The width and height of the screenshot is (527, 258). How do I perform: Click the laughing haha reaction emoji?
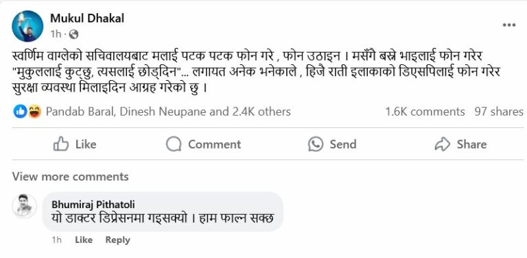[34, 112]
